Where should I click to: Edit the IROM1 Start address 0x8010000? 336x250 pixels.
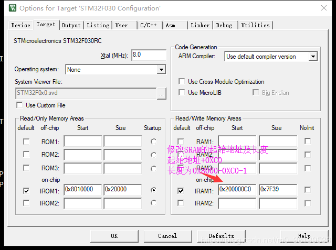[x=83, y=190]
